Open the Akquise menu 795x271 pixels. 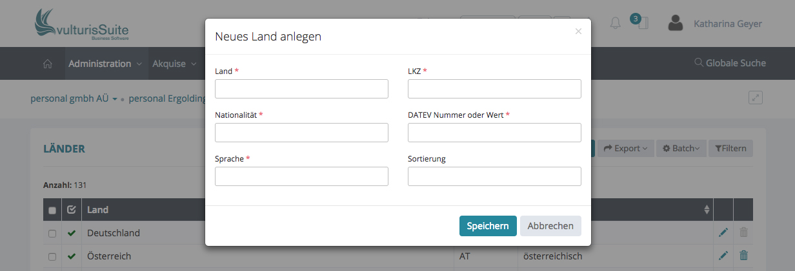pyautogui.click(x=174, y=64)
